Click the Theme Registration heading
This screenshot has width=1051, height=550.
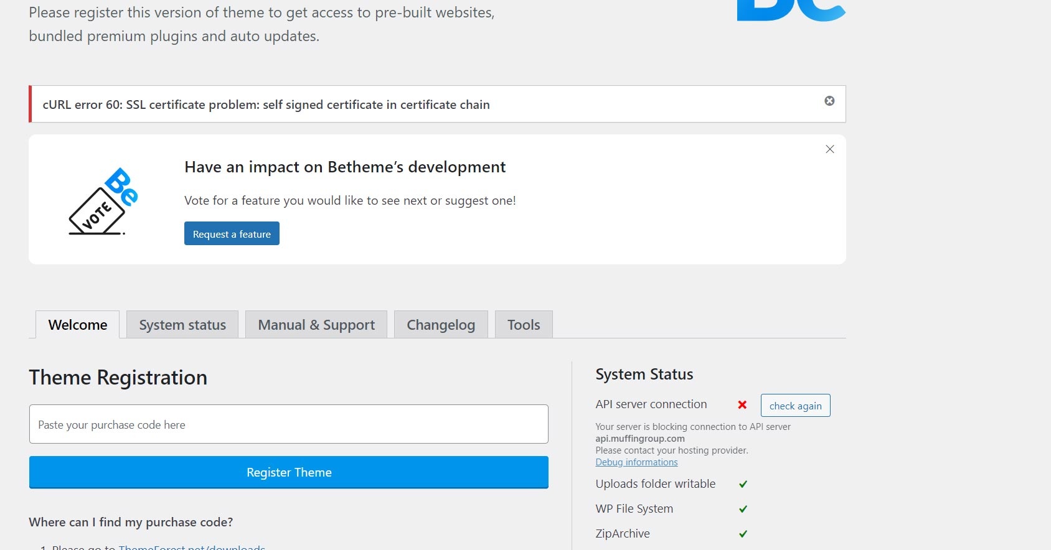(118, 378)
